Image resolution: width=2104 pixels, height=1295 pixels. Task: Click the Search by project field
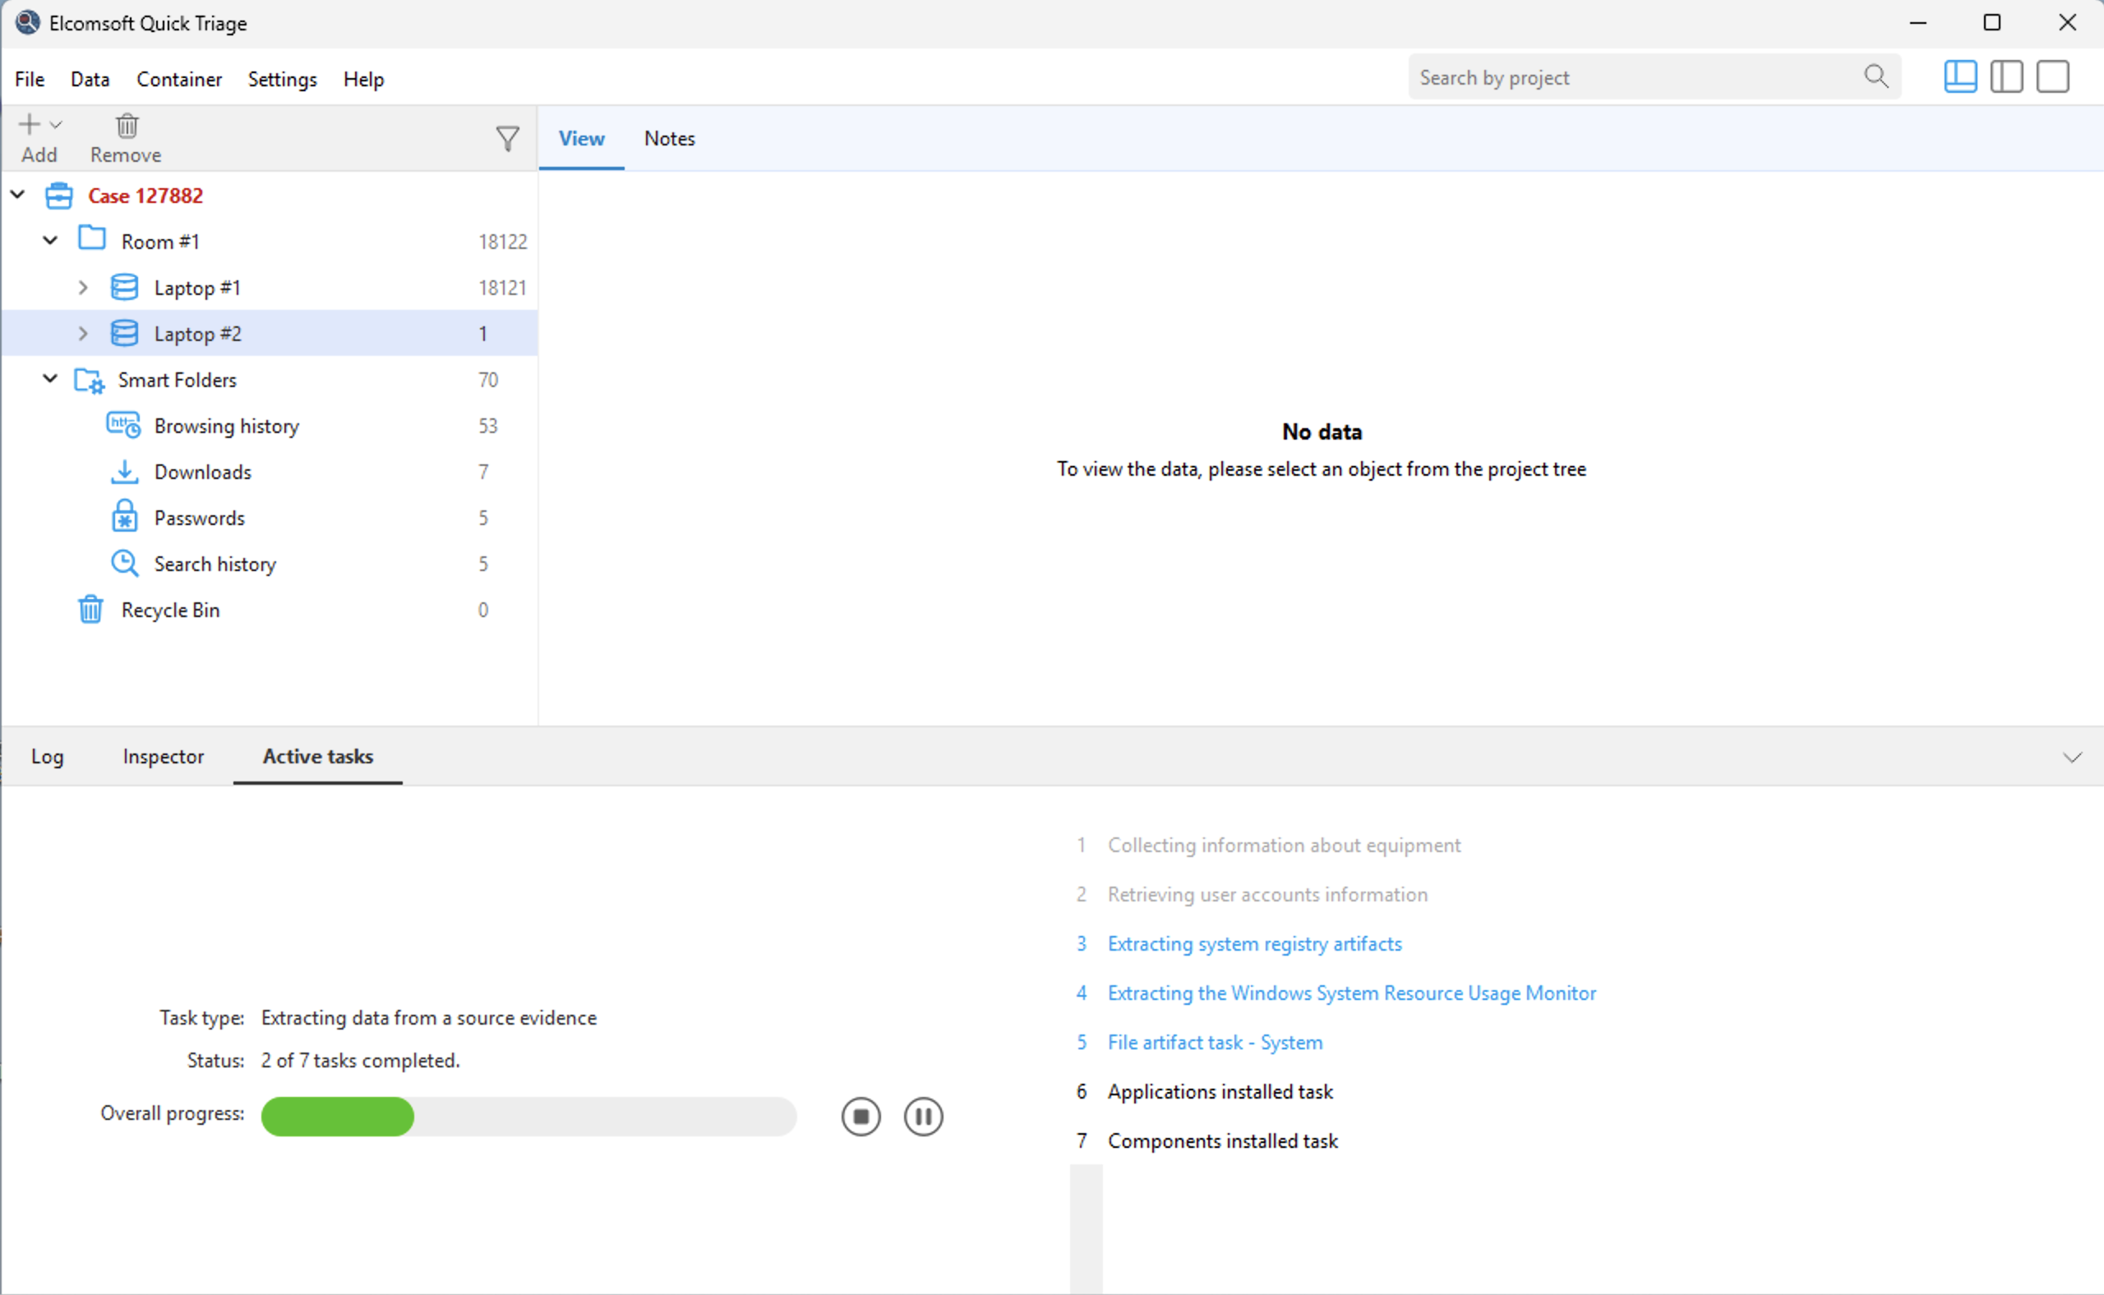pos(1627,77)
